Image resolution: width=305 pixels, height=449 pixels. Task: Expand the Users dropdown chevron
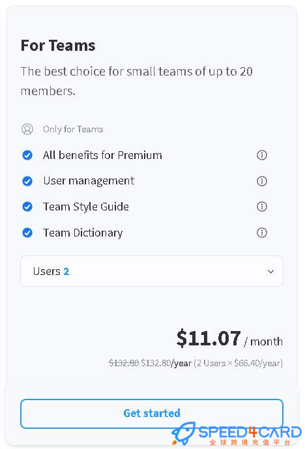270,272
